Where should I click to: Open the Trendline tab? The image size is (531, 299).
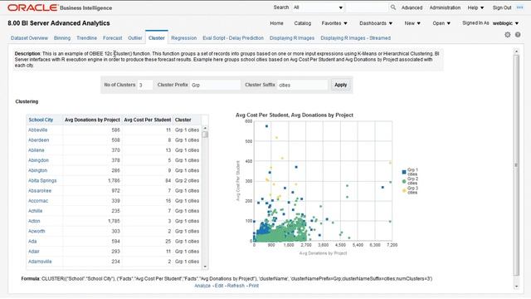click(x=86, y=38)
